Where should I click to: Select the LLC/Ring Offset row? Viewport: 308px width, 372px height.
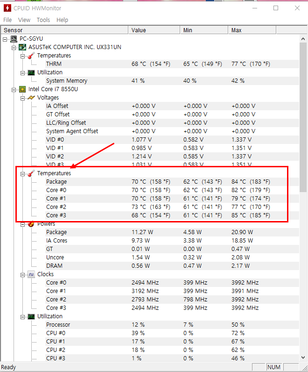coord(172,123)
